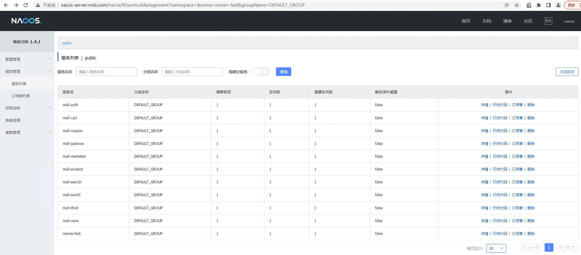Click the browser address bar URL
Image resolution: width=581 pixels, height=255 pixels.
183,5
